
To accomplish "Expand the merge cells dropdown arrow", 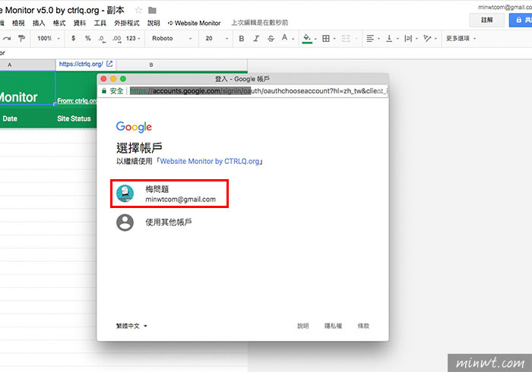I will (x=356, y=39).
